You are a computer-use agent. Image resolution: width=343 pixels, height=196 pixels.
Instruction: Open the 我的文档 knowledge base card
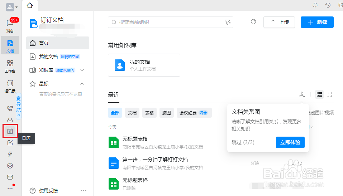point(144,65)
